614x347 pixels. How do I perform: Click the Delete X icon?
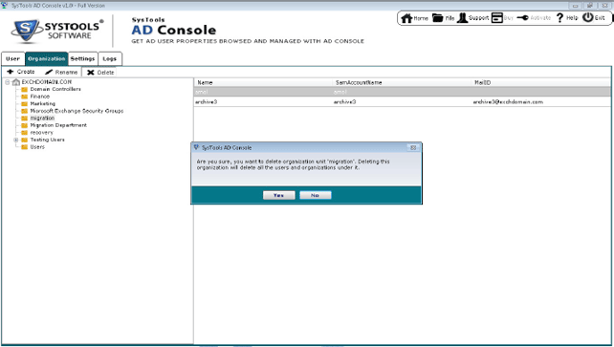click(x=91, y=73)
